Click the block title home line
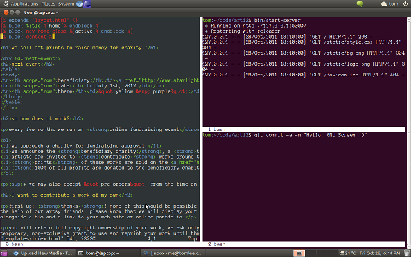The width and height of the screenshot is (411, 257). 51,26
